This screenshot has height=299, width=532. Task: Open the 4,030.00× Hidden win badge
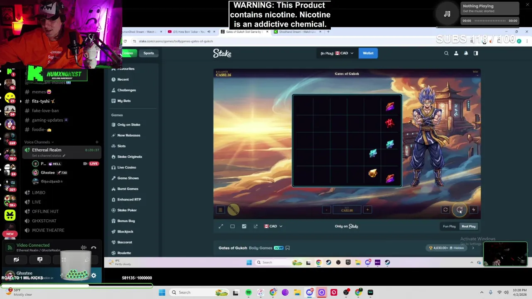447,248
